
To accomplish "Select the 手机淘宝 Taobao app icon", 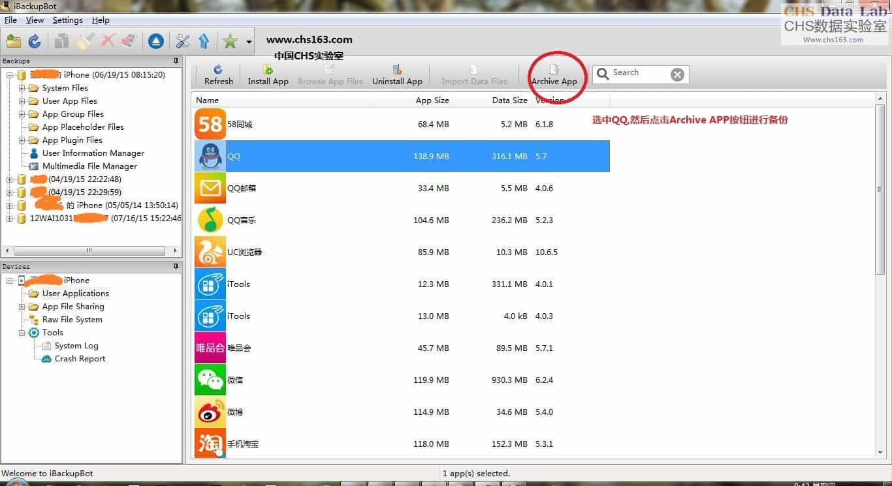I will tap(210, 444).
